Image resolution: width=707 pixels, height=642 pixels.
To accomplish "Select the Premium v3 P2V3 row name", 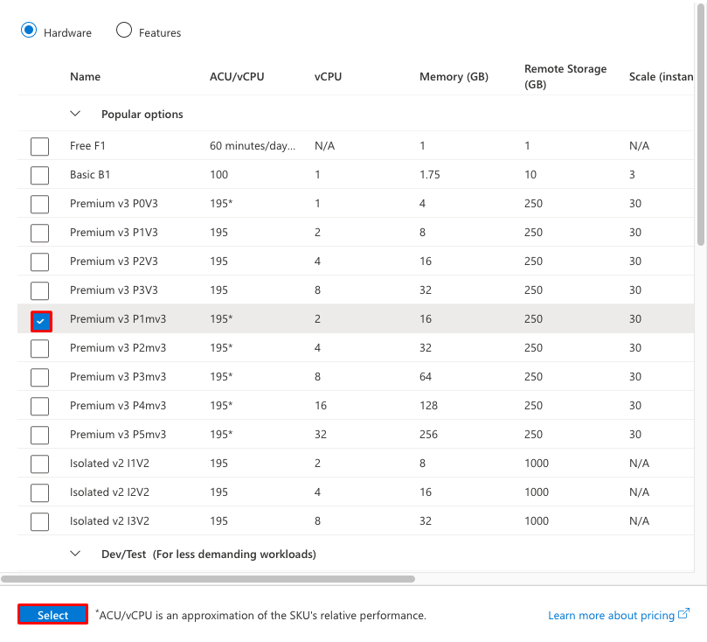I will click(113, 262).
